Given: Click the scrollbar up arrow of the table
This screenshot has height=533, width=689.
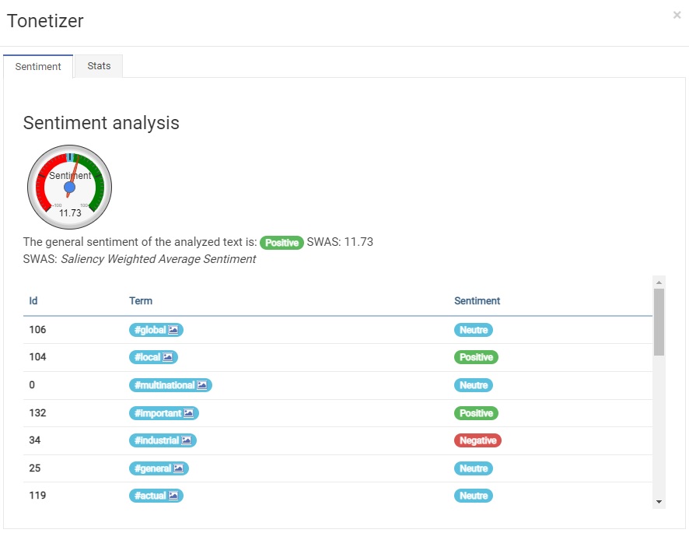Looking at the screenshot, I should pyautogui.click(x=659, y=282).
